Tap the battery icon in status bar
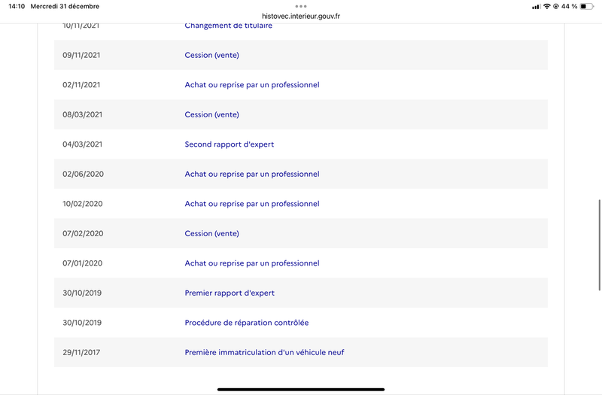The image size is (602, 395). 587,7
